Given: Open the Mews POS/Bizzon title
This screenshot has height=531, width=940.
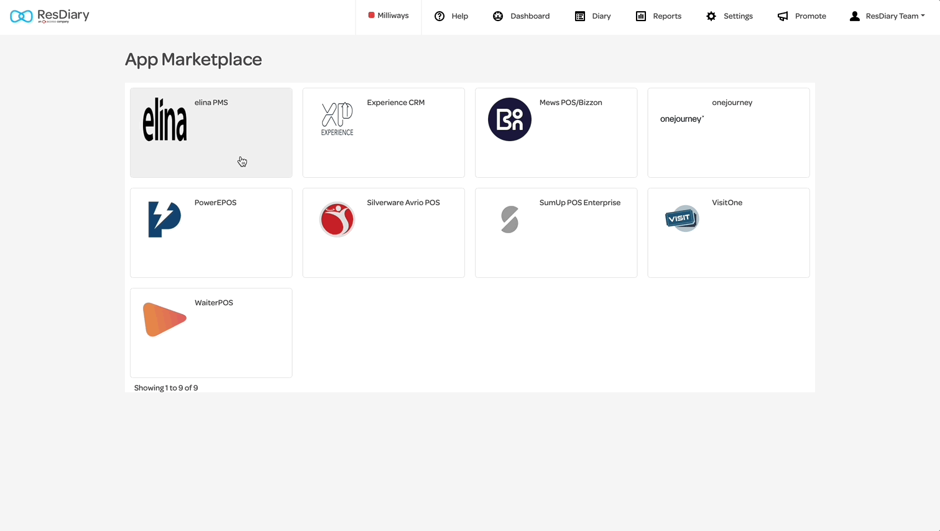Looking at the screenshot, I should [571, 103].
